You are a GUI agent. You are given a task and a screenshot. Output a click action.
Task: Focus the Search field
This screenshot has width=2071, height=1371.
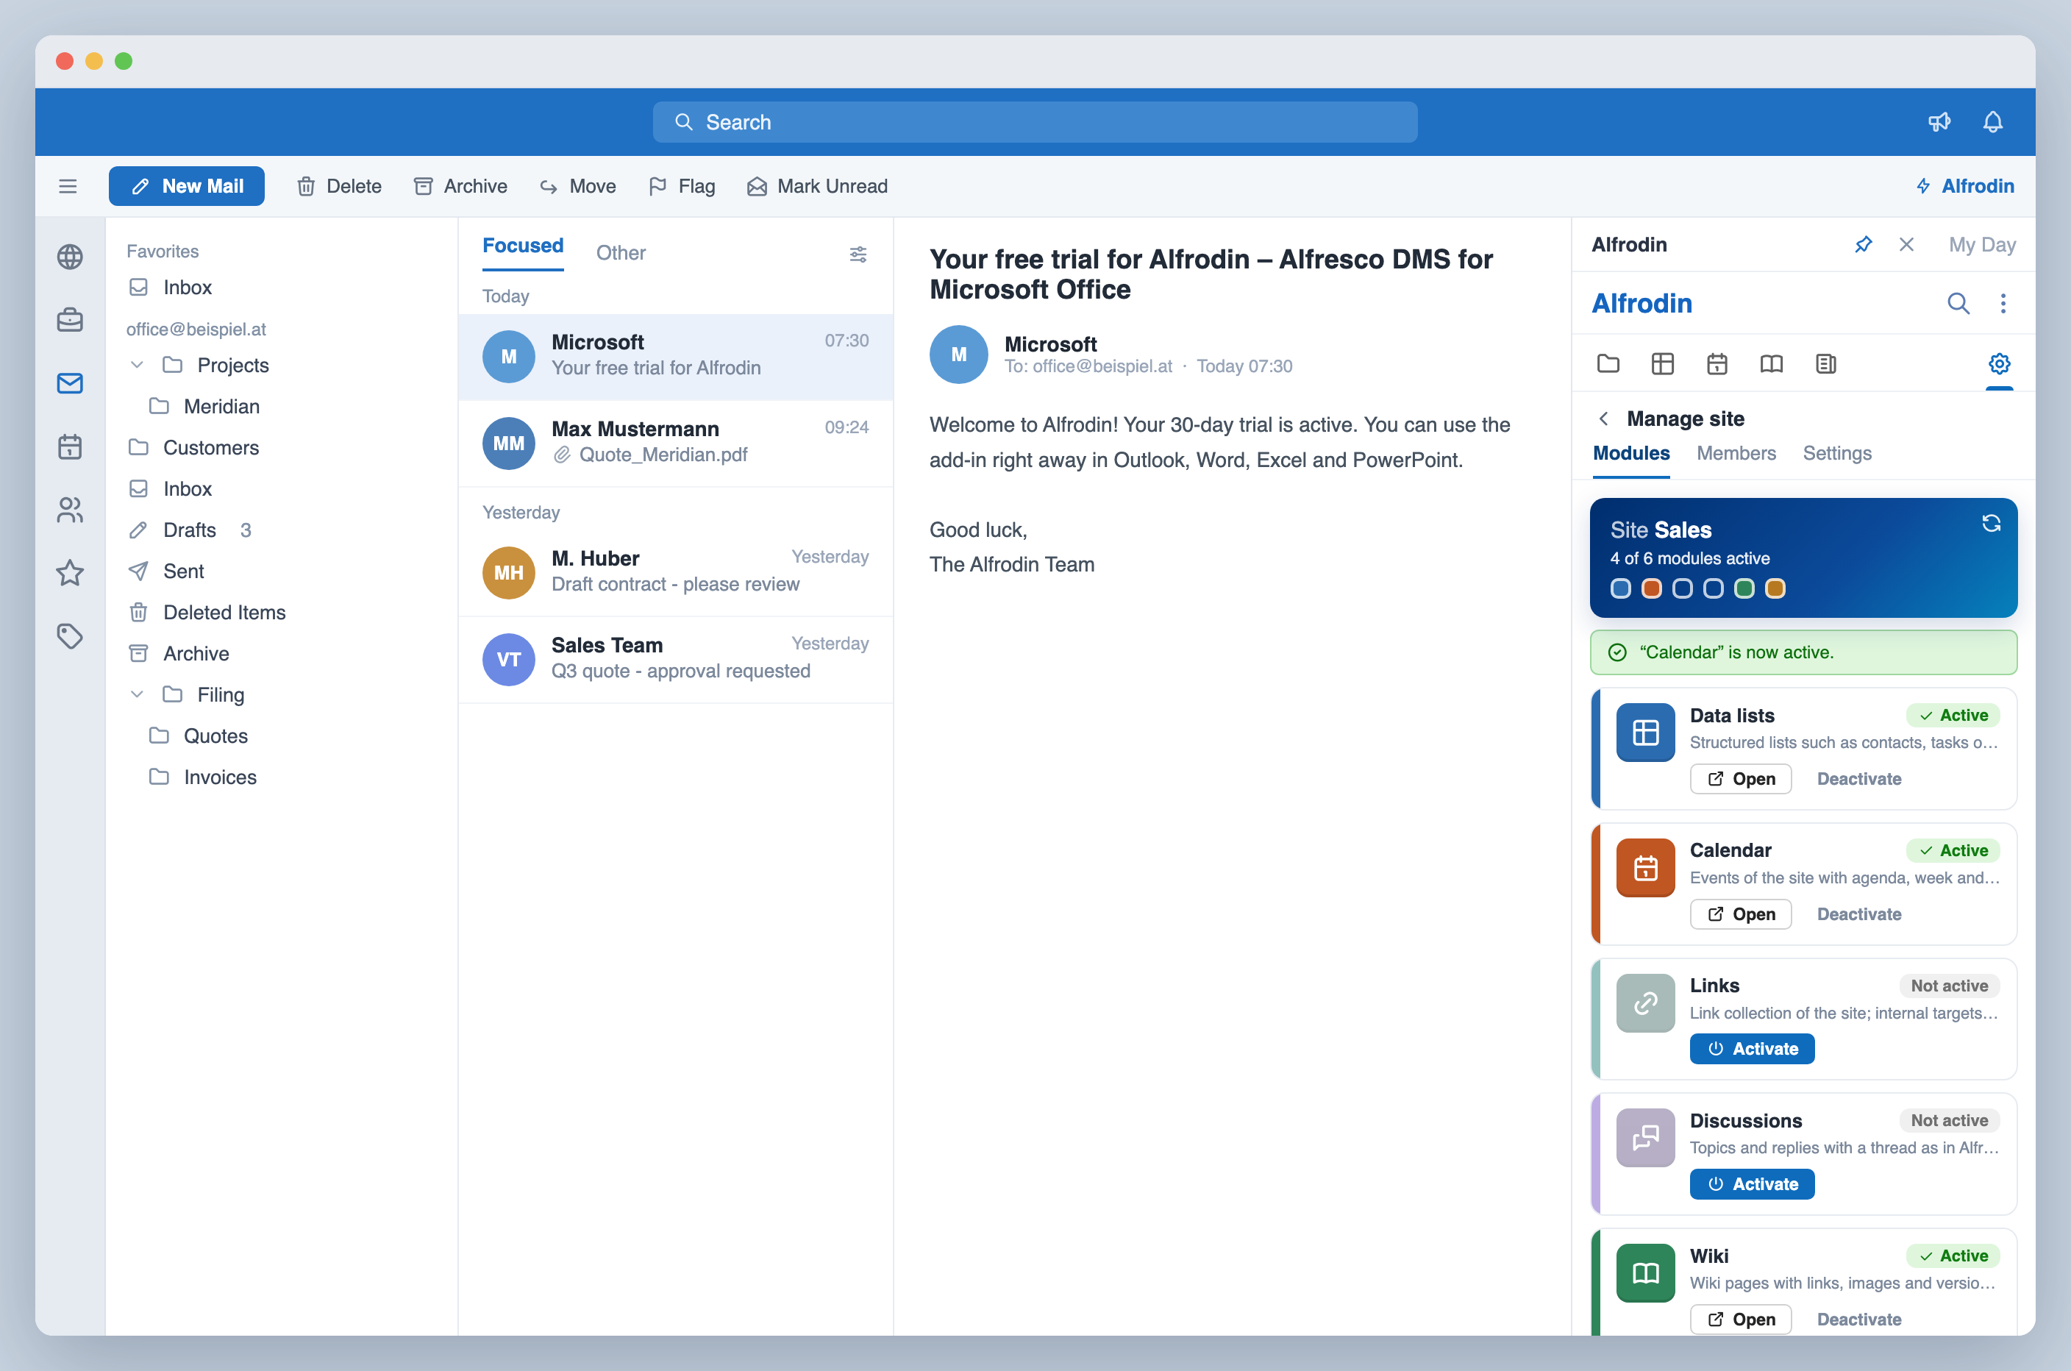pyautogui.click(x=1035, y=121)
